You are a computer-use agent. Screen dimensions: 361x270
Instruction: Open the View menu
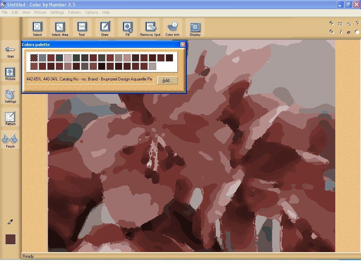pos(26,12)
